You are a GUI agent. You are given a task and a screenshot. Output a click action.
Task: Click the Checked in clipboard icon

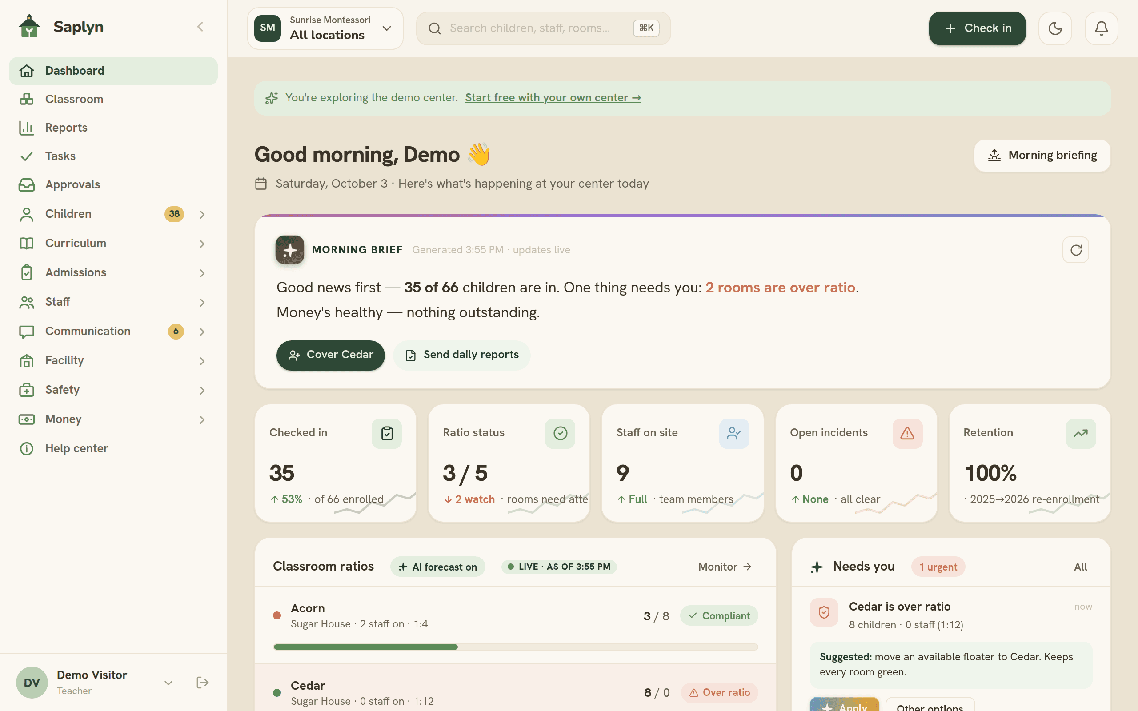point(387,433)
